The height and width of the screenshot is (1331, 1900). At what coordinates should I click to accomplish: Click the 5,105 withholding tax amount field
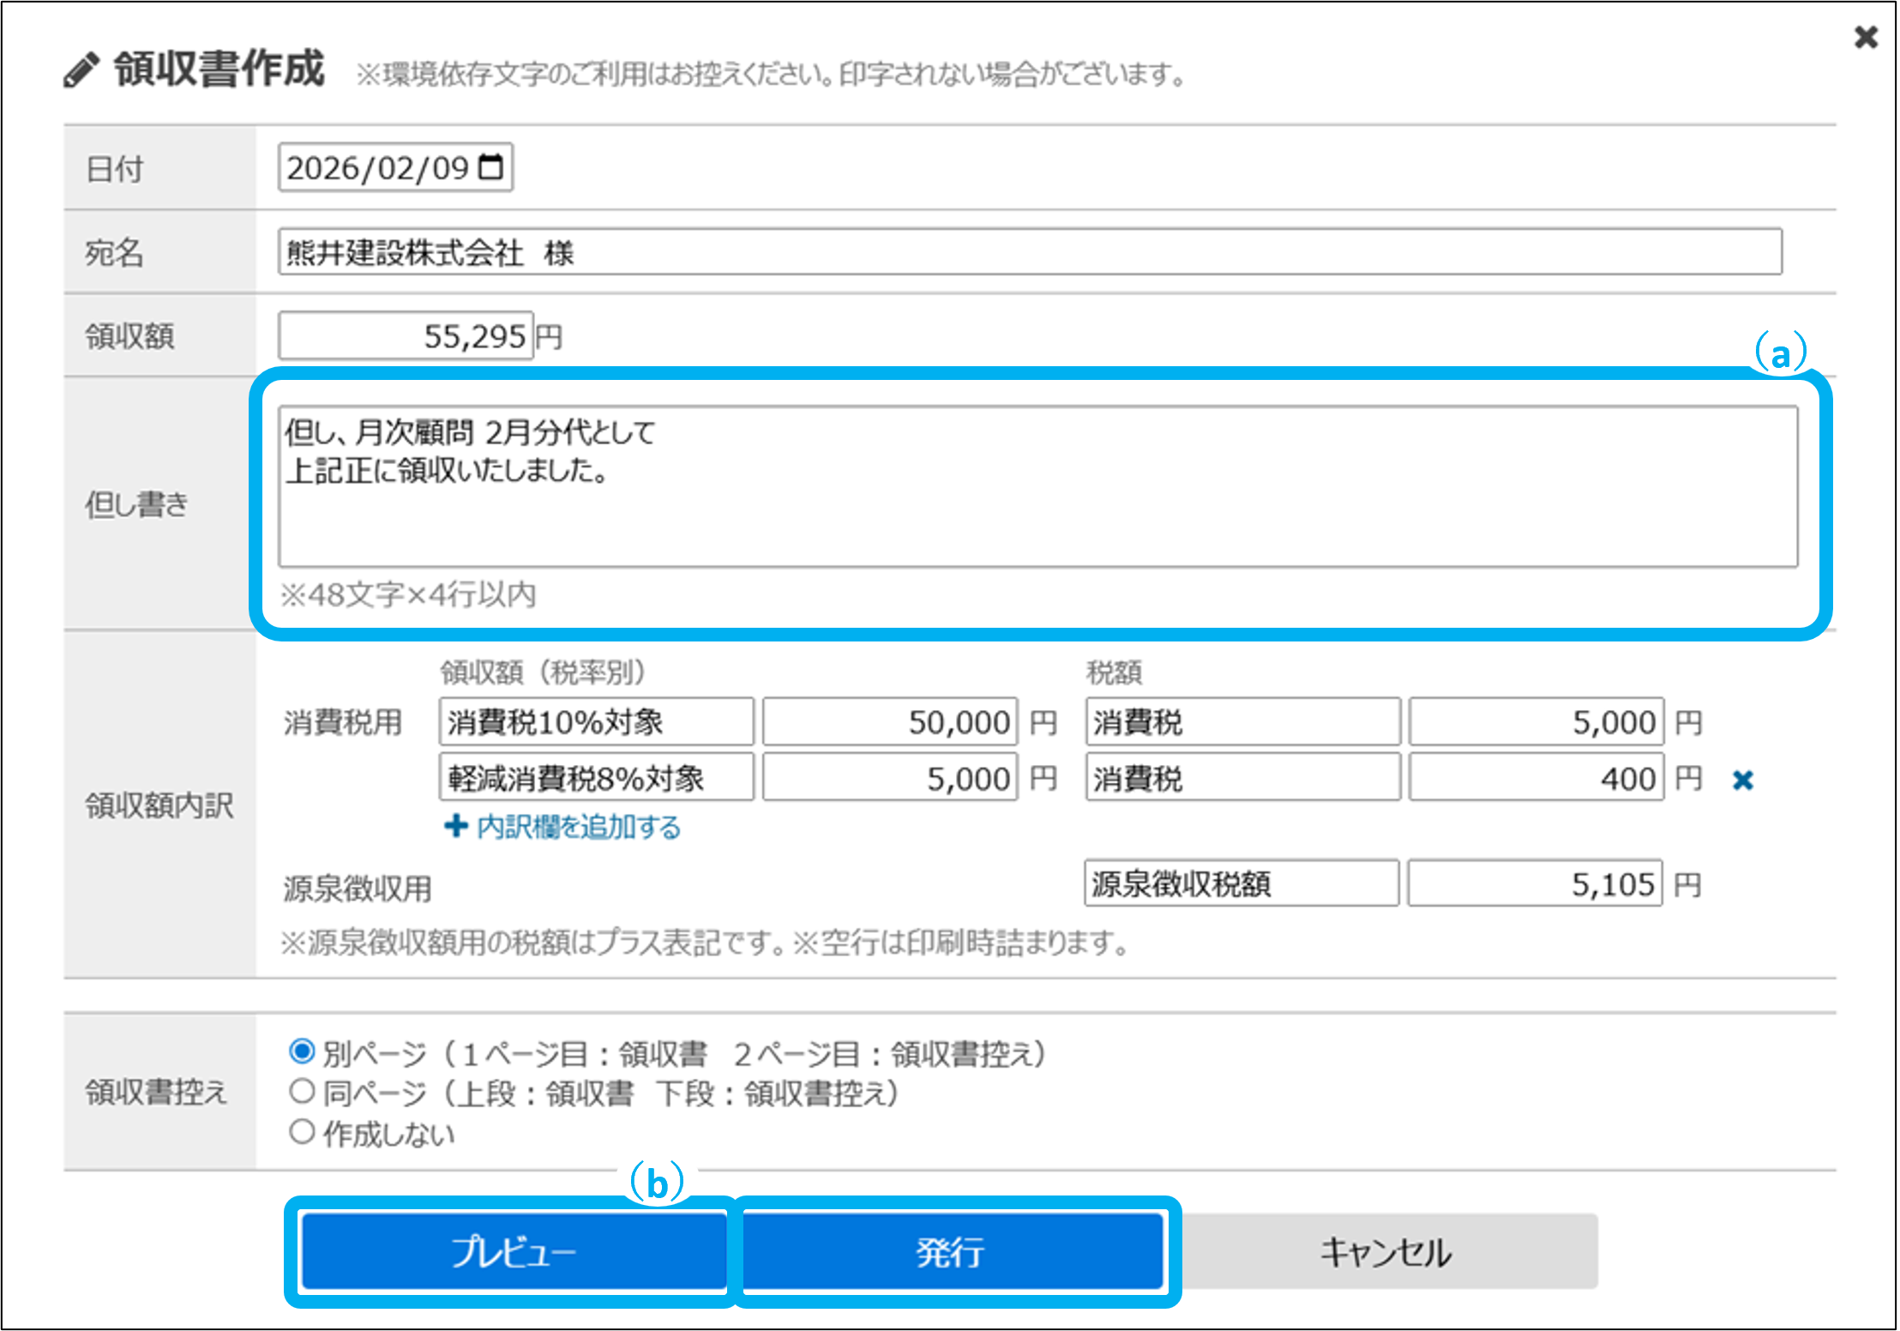point(1535,883)
